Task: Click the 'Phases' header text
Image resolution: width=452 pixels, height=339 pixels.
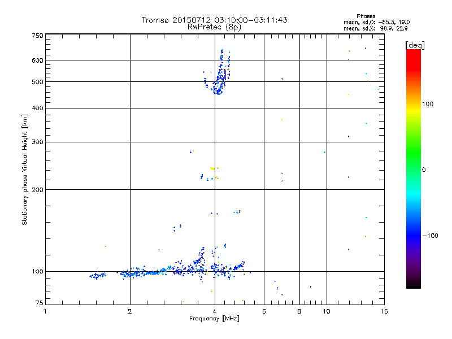Action: coord(366,16)
